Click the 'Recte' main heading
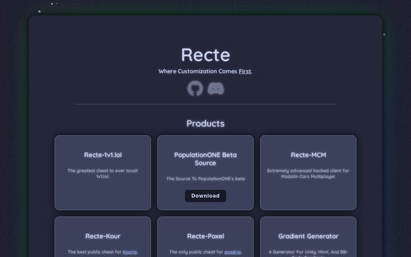Screen dimensions: 411x257 tap(205, 55)
